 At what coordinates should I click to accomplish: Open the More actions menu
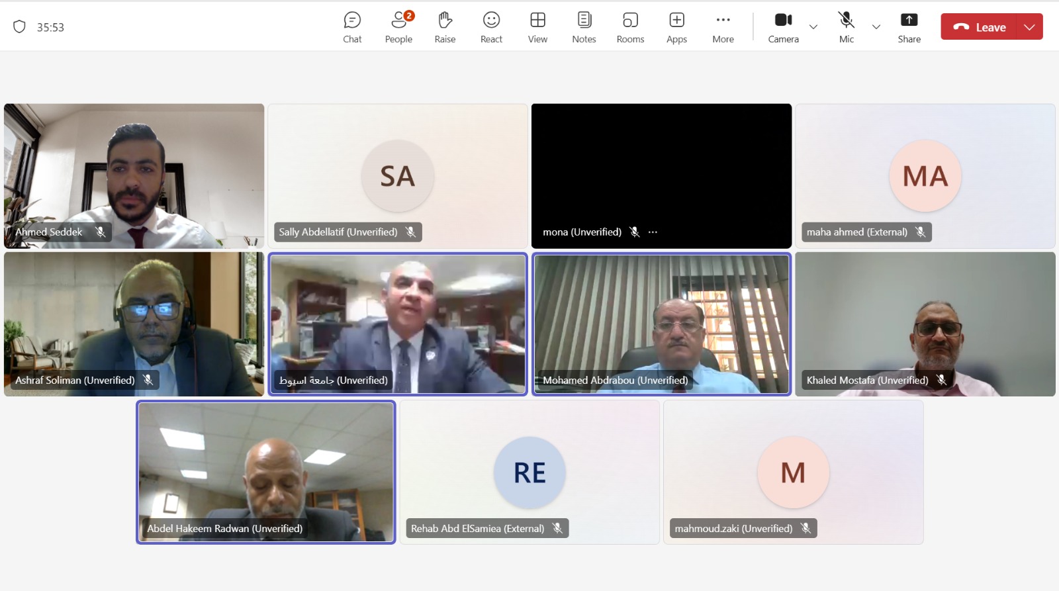coord(723,27)
